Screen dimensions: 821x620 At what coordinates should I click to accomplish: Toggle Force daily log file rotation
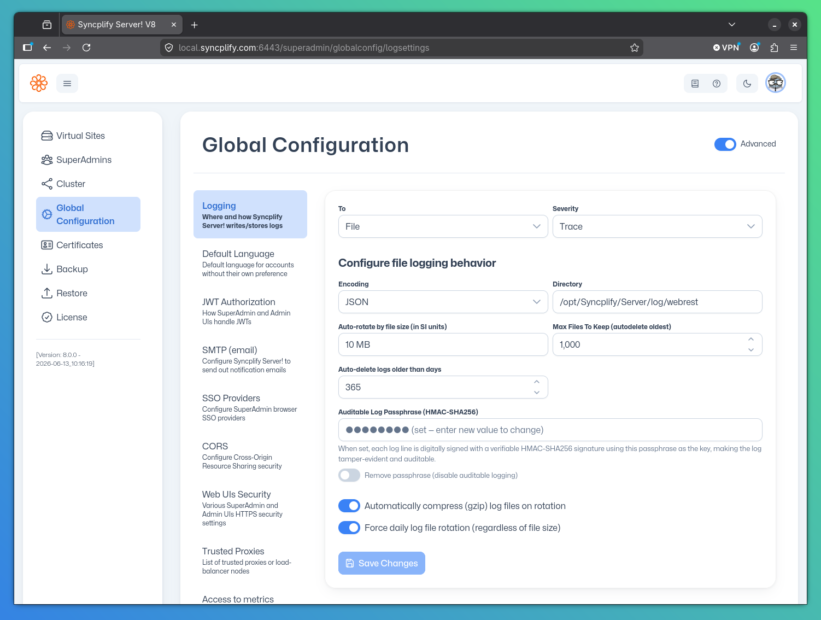tap(349, 528)
